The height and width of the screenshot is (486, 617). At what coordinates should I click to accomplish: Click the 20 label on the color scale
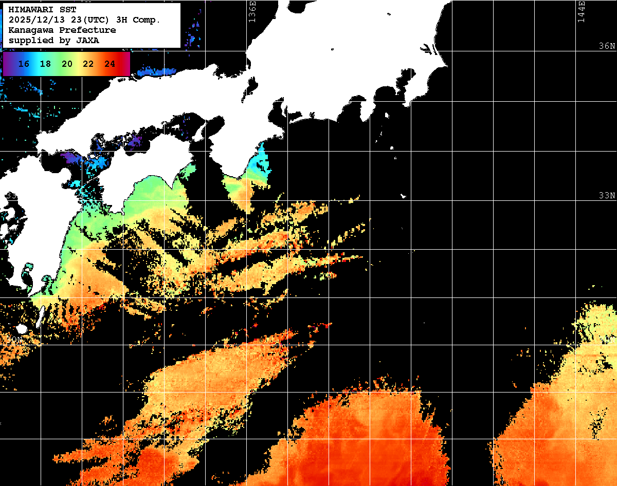(x=67, y=64)
